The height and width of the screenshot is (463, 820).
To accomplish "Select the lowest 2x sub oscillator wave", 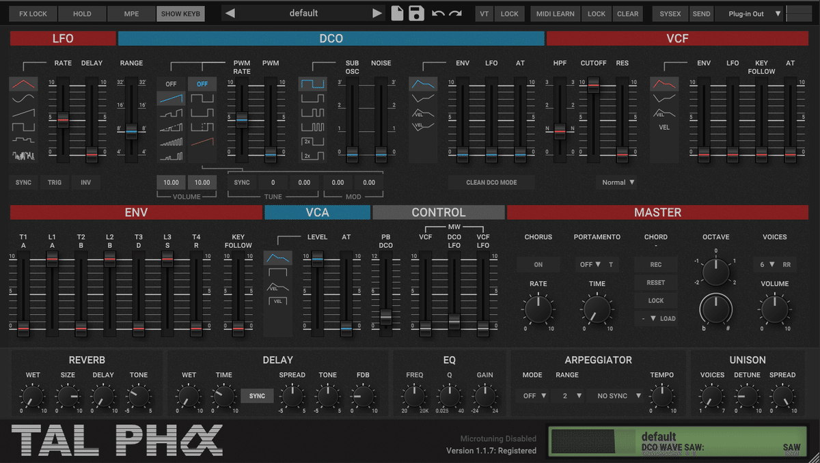I will (312, 156).
